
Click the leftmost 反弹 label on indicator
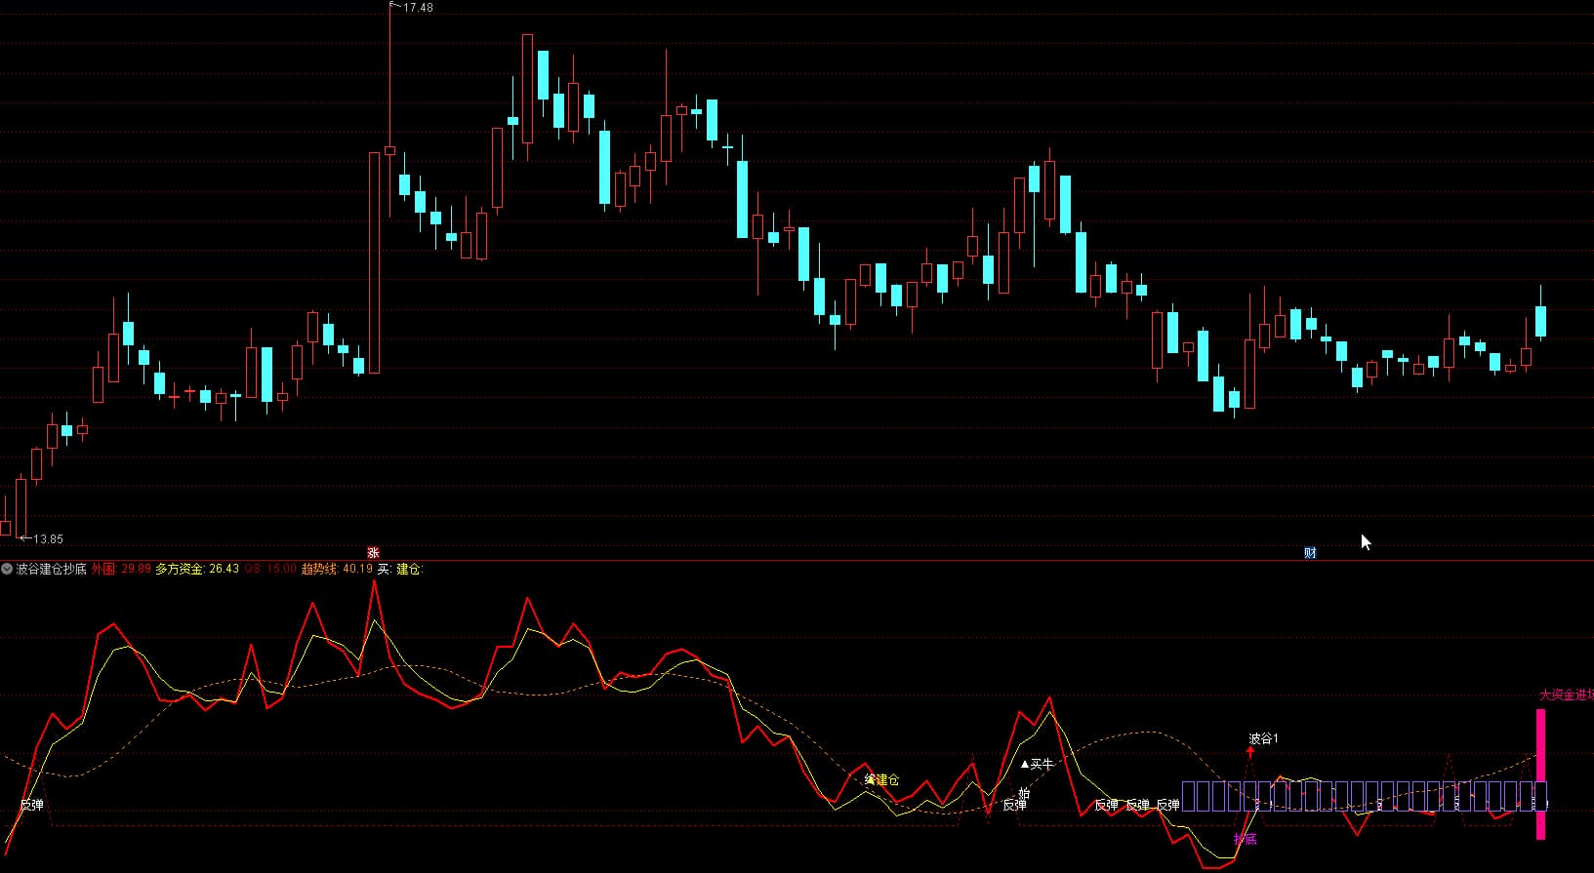(x=31, y=805)
